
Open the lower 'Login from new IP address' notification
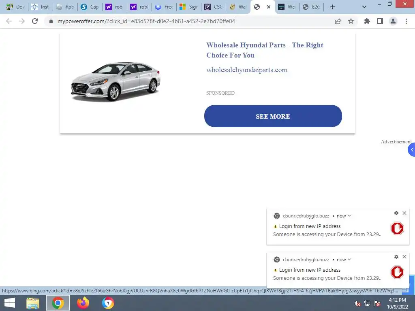[x=310, y=270]
